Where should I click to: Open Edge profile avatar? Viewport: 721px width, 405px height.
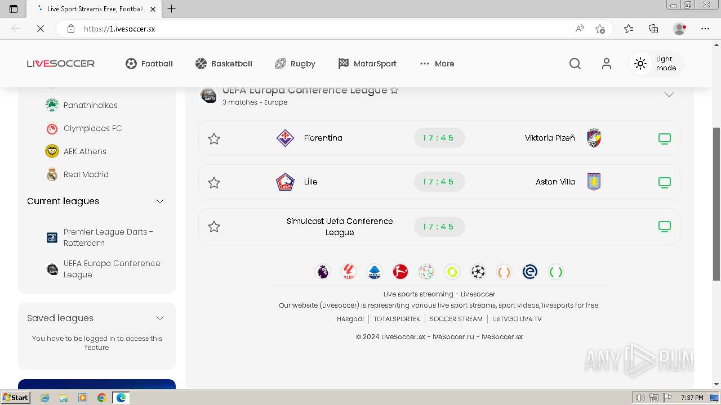coord(680,29)
